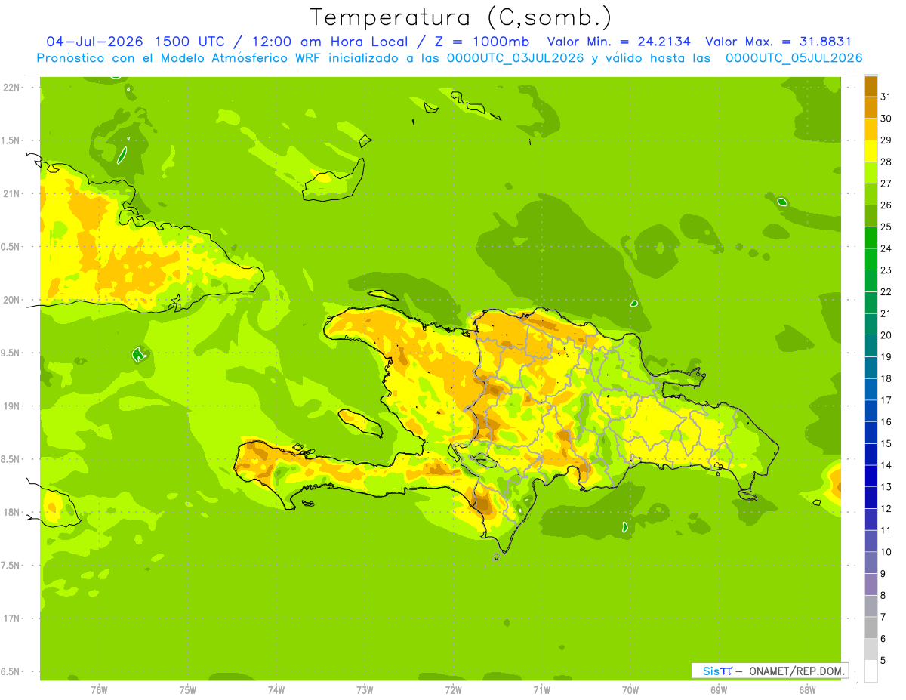Click the "18N" latitude axis label
The image size is (906, 700).
tap(12, 512)
